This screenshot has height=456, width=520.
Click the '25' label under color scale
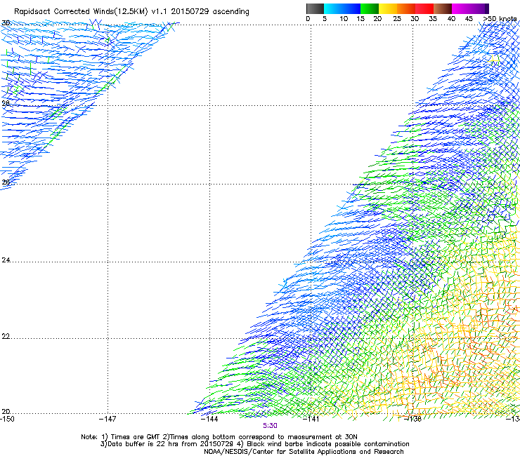(x=397, y=19)
